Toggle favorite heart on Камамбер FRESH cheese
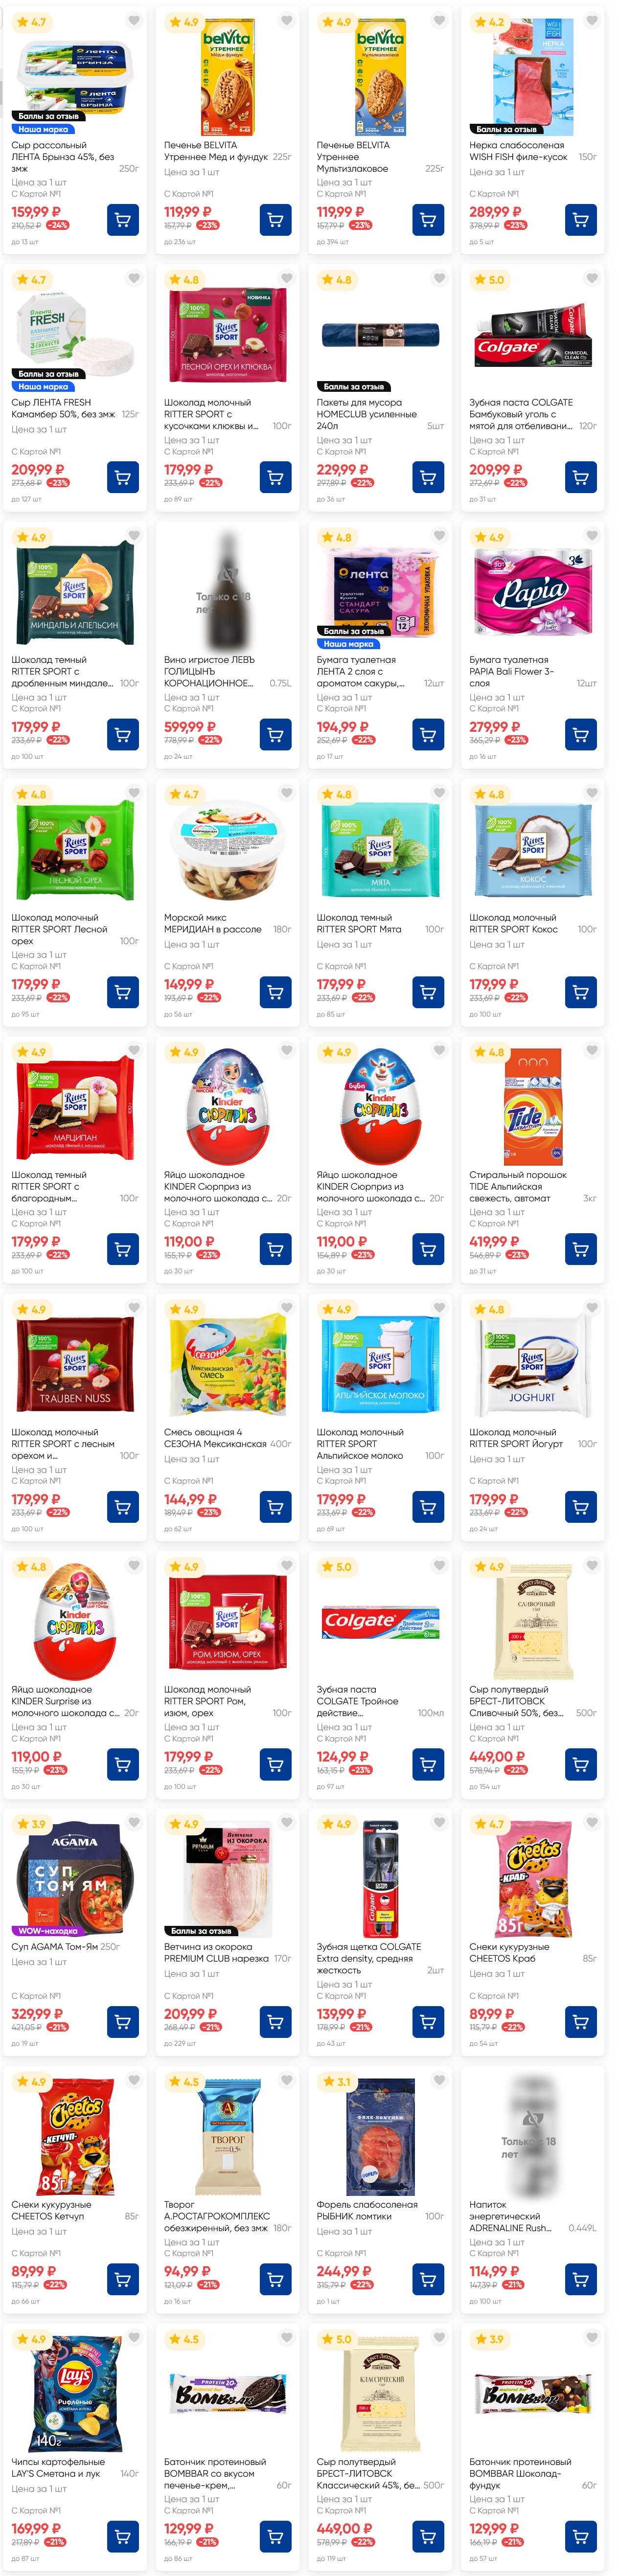Image resolution: width=619 pixels, height=2576 pixels. pyautogui.click(x=134, y=279)
